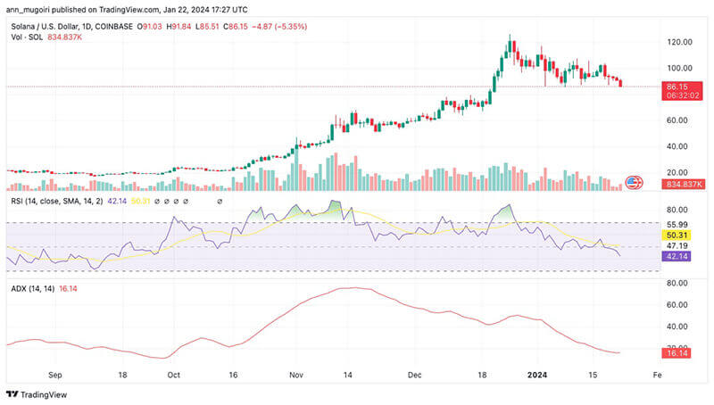Click the 20.00 price axis label
714x405 pixels.
[x=677, y=172]
